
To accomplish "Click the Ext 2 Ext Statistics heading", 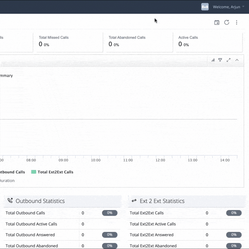I will pos(162,201).
